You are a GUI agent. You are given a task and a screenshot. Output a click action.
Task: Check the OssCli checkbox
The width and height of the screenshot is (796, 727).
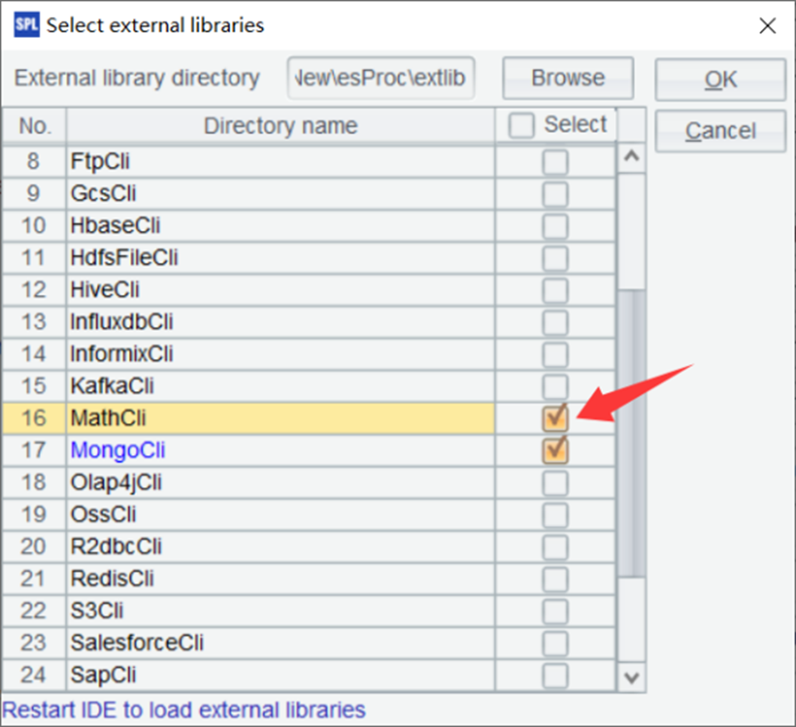(555, 515)
